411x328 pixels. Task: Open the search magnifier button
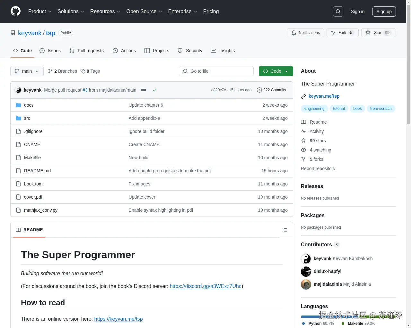(338, 12)
